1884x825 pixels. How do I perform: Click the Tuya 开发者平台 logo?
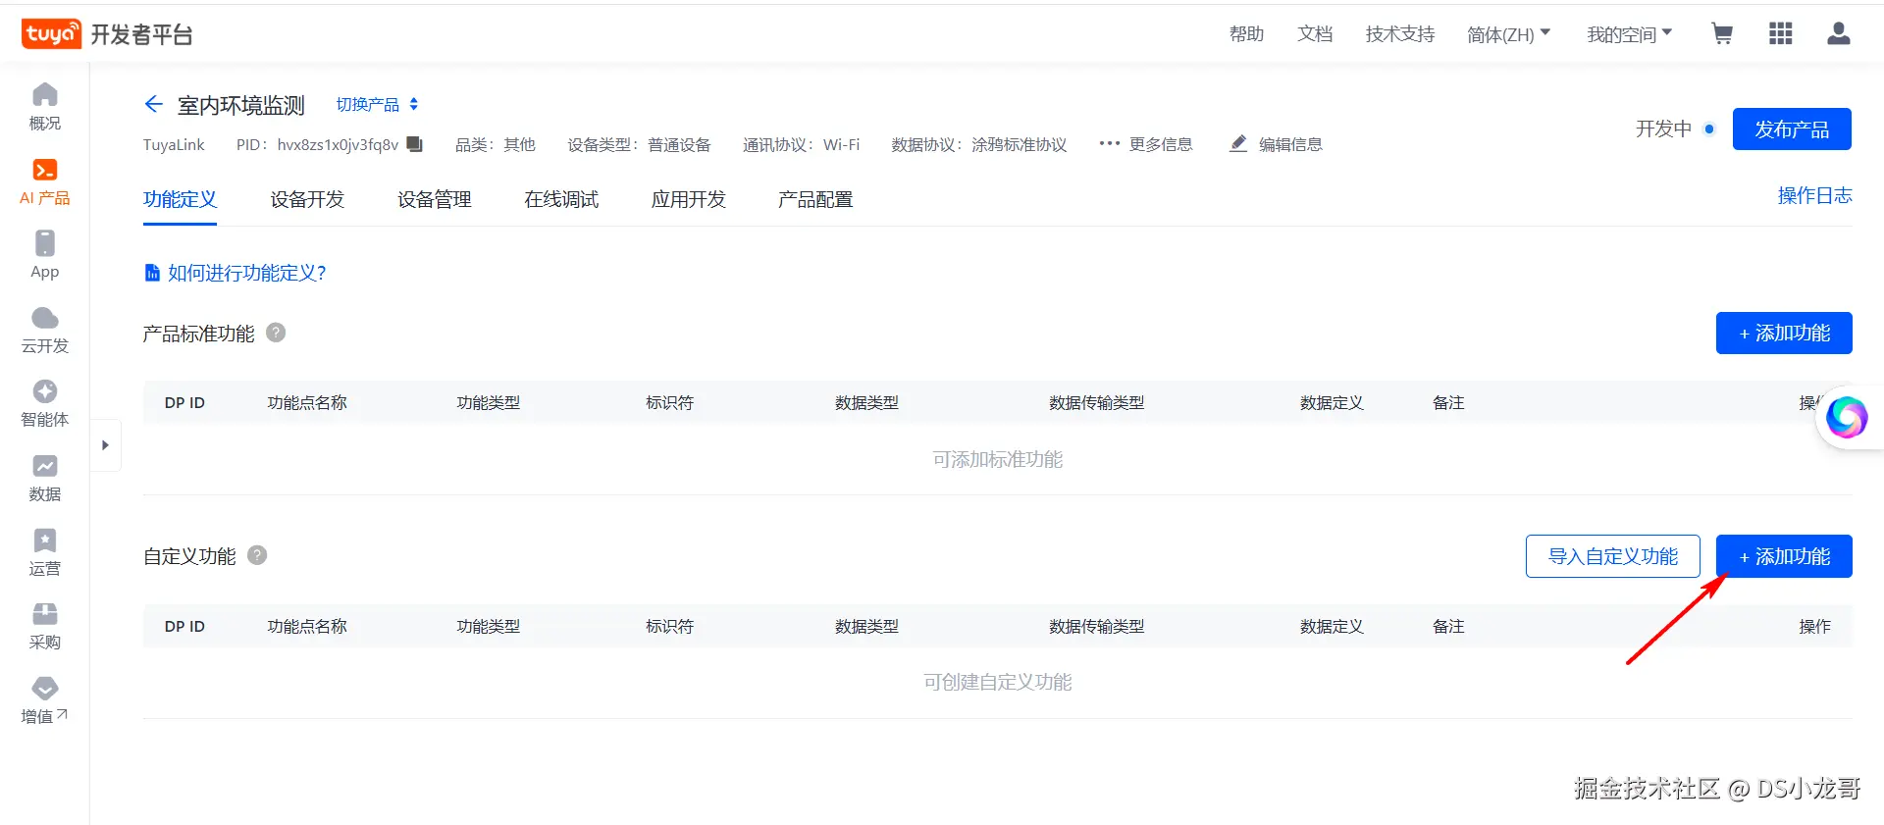click(x=108, y=34)
